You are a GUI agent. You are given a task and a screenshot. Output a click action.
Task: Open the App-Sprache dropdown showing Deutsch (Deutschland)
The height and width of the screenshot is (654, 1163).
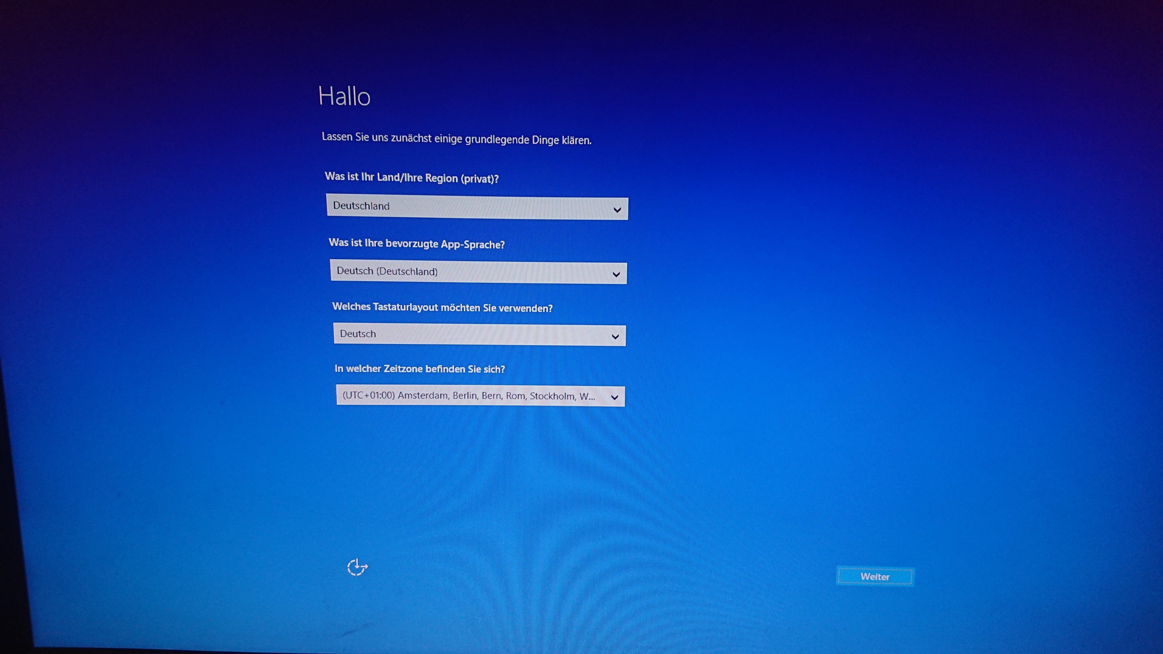click(478, 272)
